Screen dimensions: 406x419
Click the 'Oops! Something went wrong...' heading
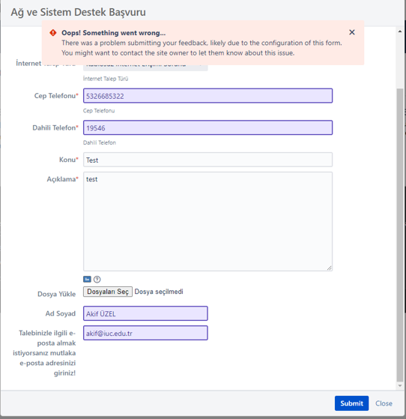(x=114, y=33)
